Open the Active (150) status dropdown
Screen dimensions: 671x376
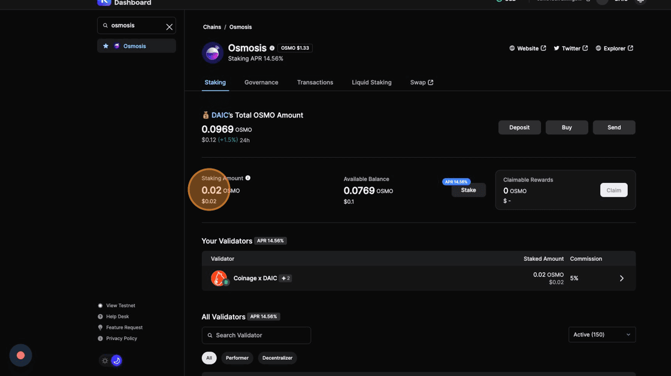(x=602, y=335)
